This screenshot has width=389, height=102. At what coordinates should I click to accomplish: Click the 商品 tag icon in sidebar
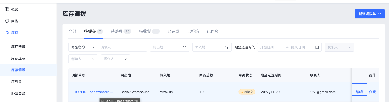coord(7,21)
